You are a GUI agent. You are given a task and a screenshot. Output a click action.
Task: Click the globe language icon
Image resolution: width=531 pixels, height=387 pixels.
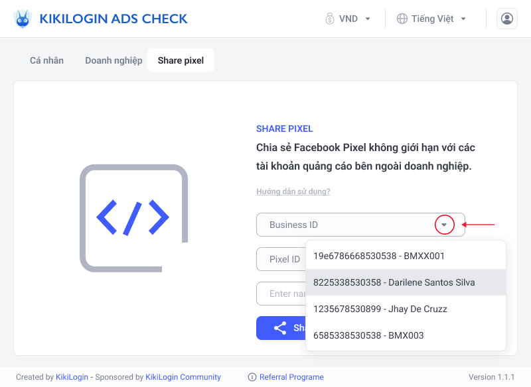point(402,19)
